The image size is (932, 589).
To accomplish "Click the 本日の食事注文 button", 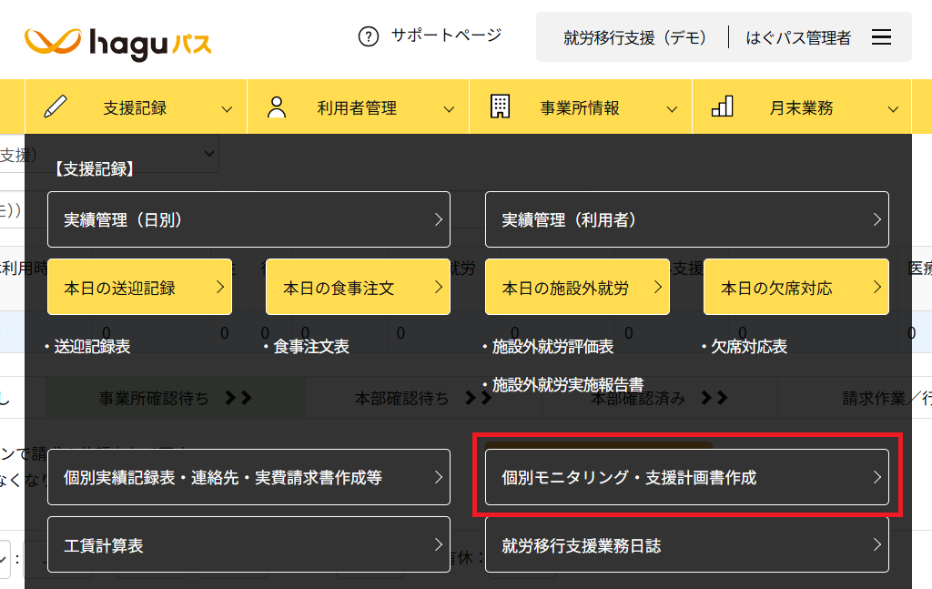I will pyautogui.click(x=358, y=288).
